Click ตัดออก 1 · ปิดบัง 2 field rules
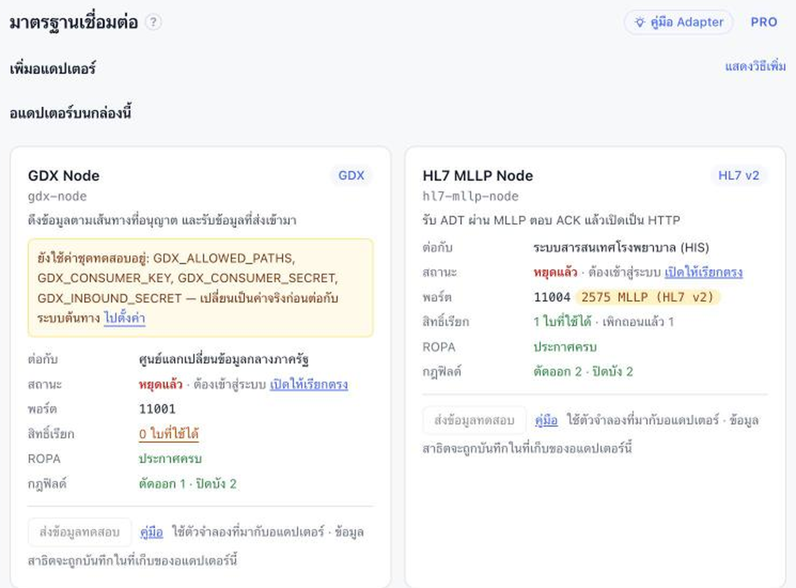796x588 pixels. (x=188, y=484)
